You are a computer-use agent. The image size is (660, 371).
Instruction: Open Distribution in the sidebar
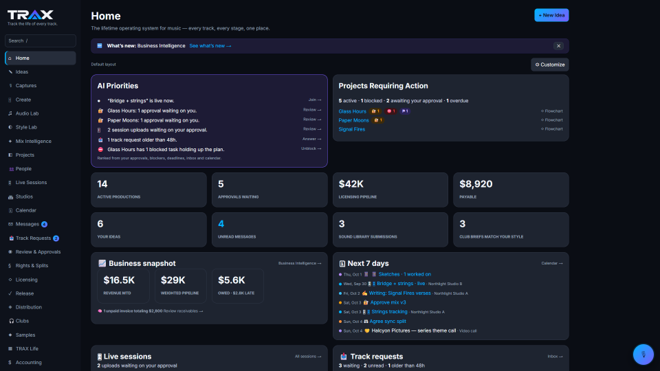pos(41,307)
